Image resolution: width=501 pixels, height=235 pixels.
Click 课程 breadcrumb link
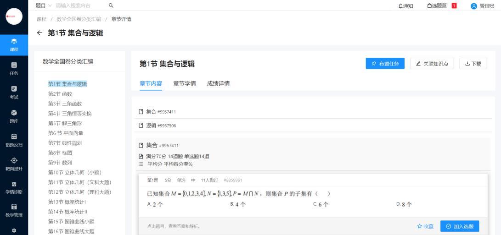tap(41, 19)
